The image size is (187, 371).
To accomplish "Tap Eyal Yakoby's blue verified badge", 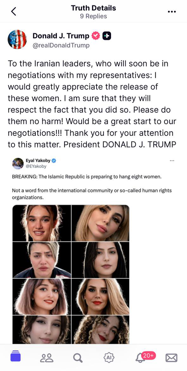I will click(54, 161).
